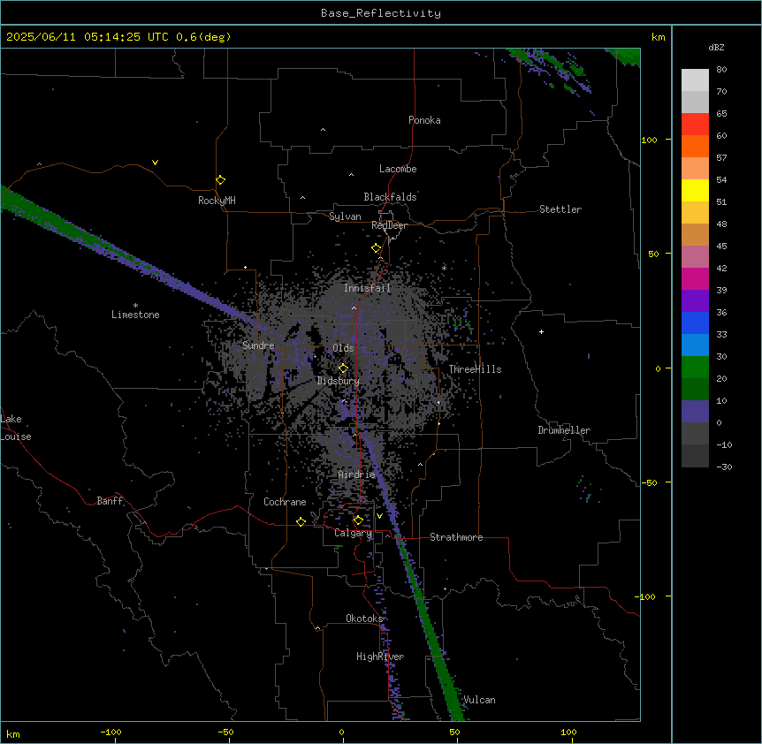The height and width of the screenshot is (744, 762).
Task: Click the Innisfail city label
Action: pyautogui.click(x=368, y=288)
